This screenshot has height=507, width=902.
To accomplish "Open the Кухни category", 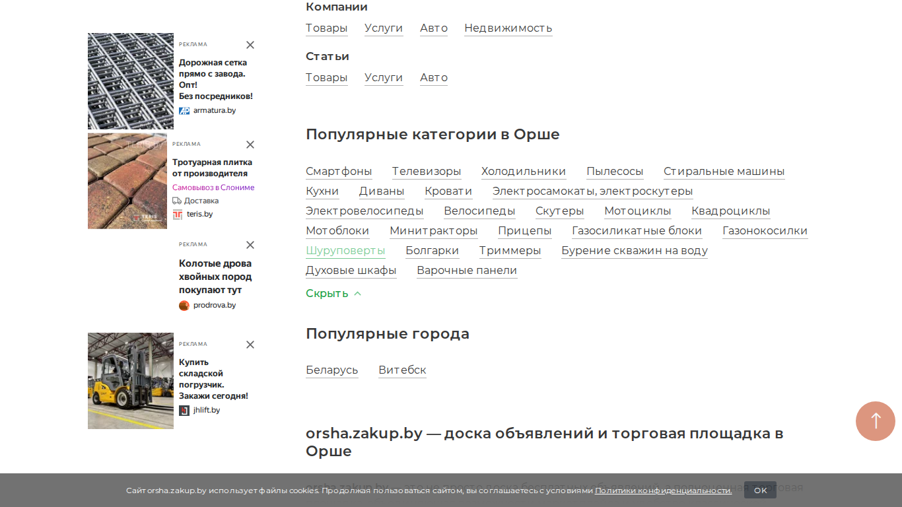I will [x=322, y=191].
